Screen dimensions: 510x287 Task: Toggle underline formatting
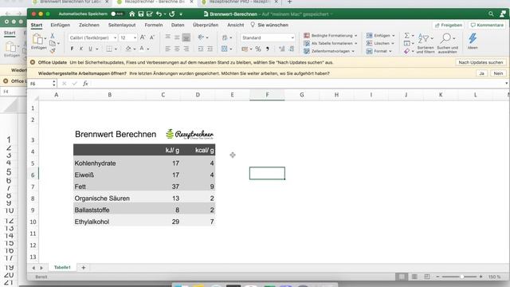coord(90,49)
